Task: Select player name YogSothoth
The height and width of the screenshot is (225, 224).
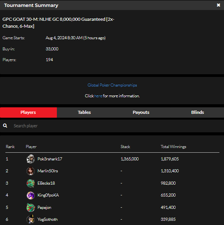Action: (x=47, y=219)
